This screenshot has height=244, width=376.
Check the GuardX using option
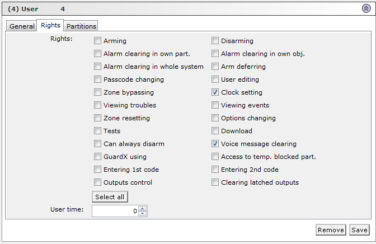click(98, 157)
